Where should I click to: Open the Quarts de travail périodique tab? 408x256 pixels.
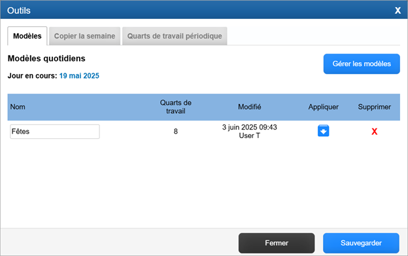pyautogui.click(x=175, y=36)
